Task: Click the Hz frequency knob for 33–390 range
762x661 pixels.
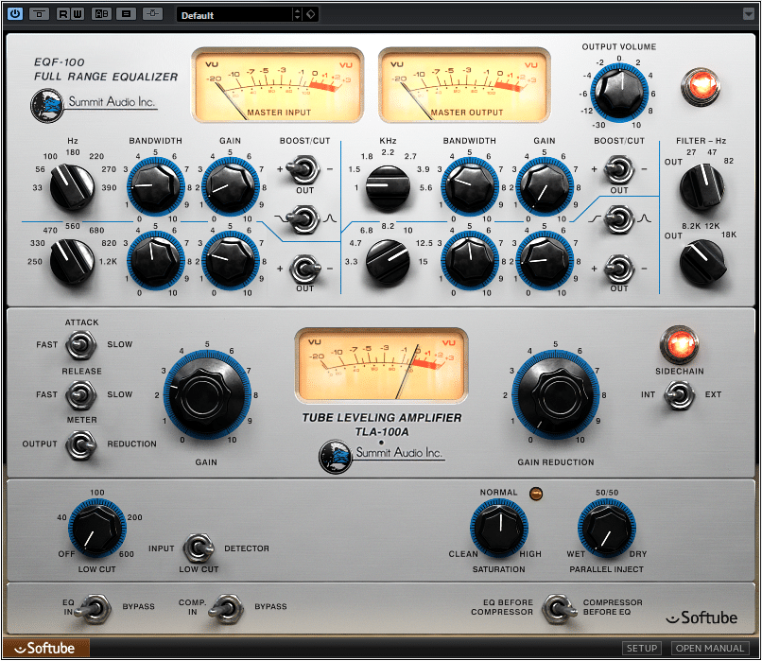Action: coord(73,186)
